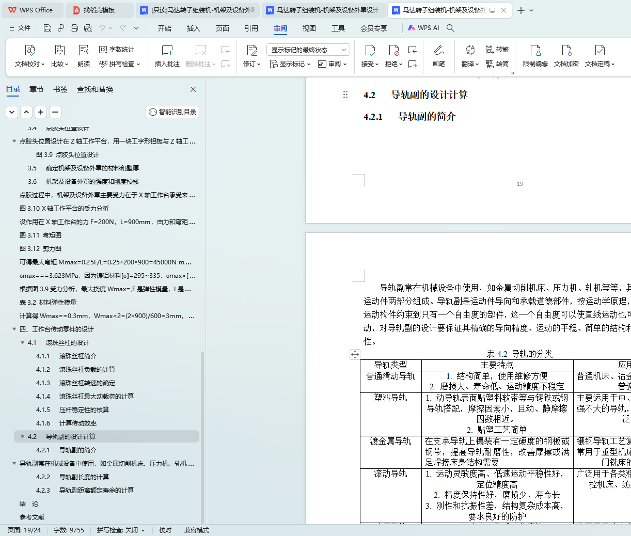Click 接受 accept changes icon
This screenshot has height=536, width=631.
tap(370, 50)
